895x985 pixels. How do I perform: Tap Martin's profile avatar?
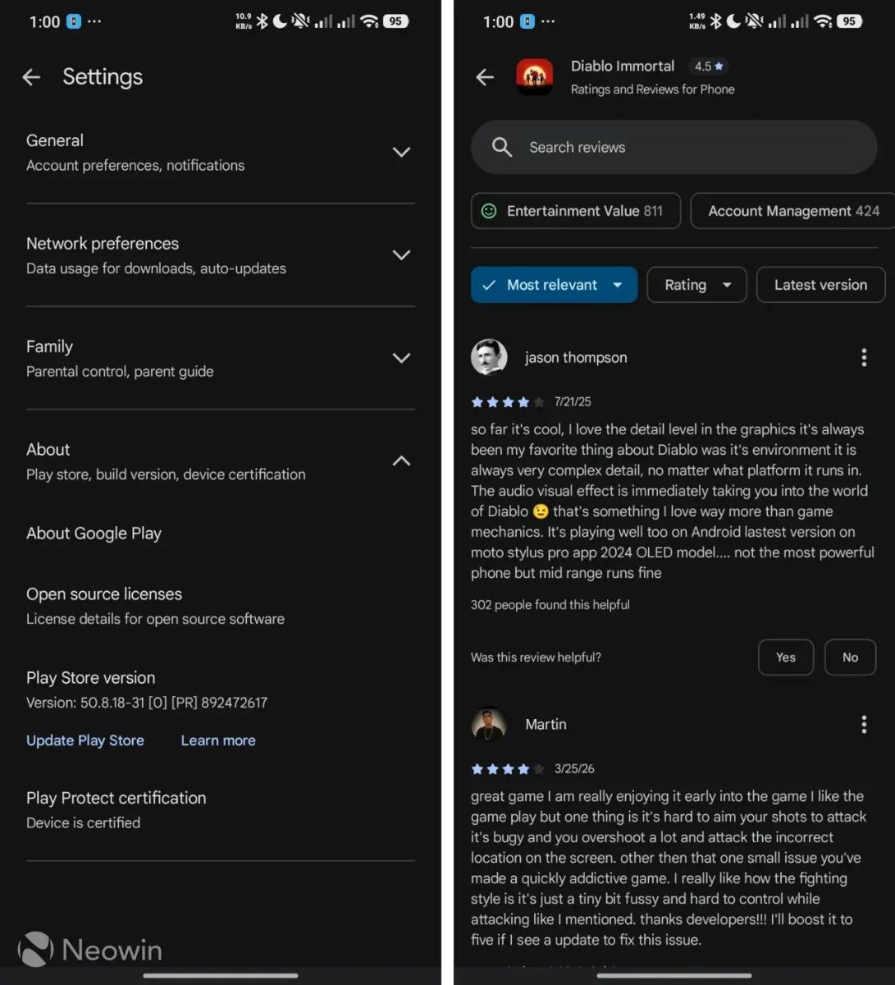(489, 724)
